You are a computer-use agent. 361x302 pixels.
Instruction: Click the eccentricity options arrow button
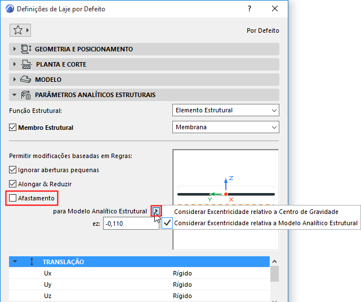click(157, 211)
